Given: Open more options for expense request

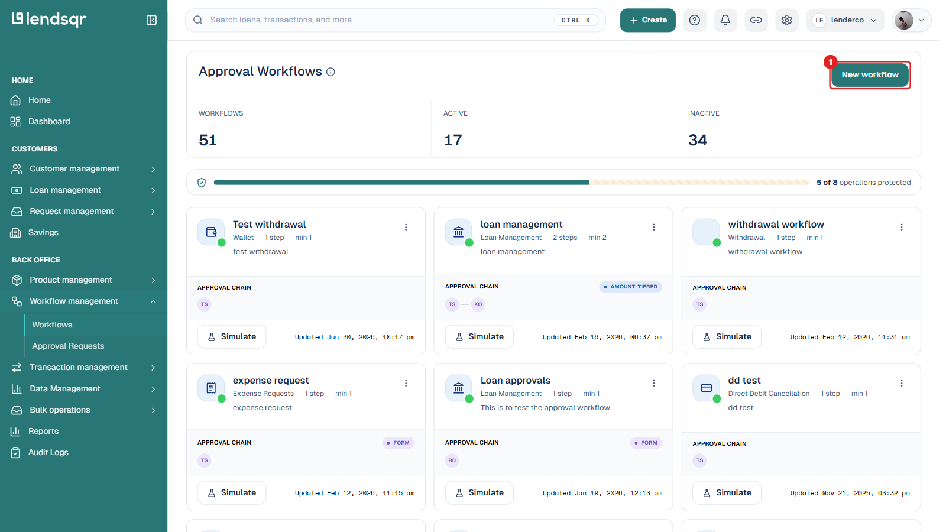Looking at the screenshot, I should click(x=406, y=383).
